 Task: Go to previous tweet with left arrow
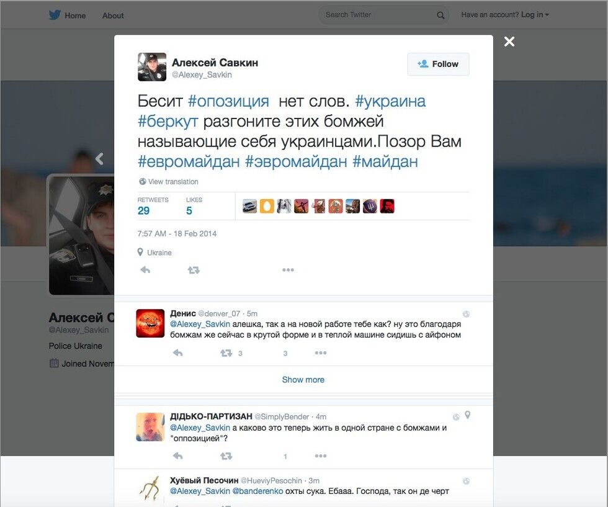(100, 158)
